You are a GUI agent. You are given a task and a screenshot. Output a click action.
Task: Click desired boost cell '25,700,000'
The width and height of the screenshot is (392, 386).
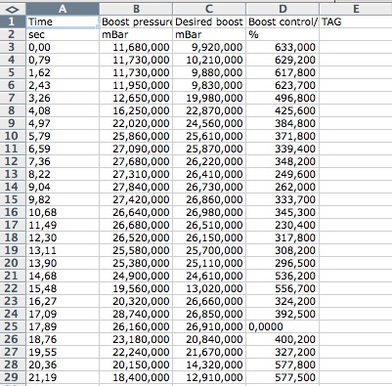209,250
